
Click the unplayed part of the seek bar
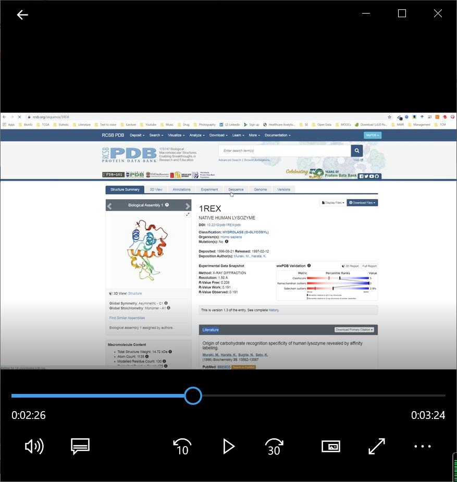323,396
